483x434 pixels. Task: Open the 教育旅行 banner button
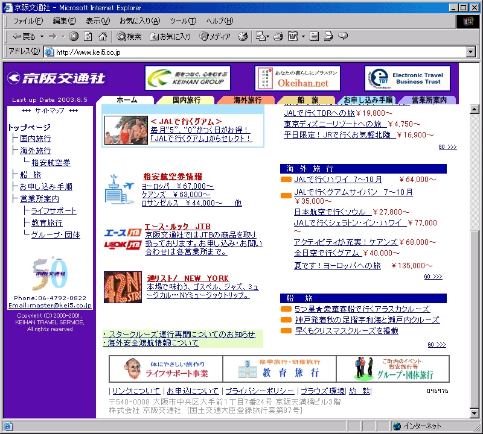(x=280, y=369)
